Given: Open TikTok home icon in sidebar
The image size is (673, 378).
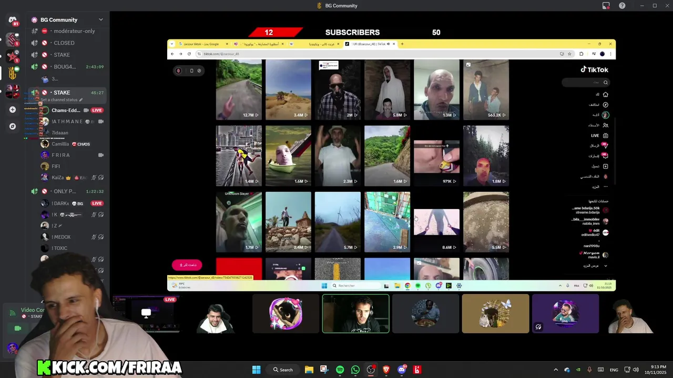Looking at the screenshot, I should coord(606,94).
